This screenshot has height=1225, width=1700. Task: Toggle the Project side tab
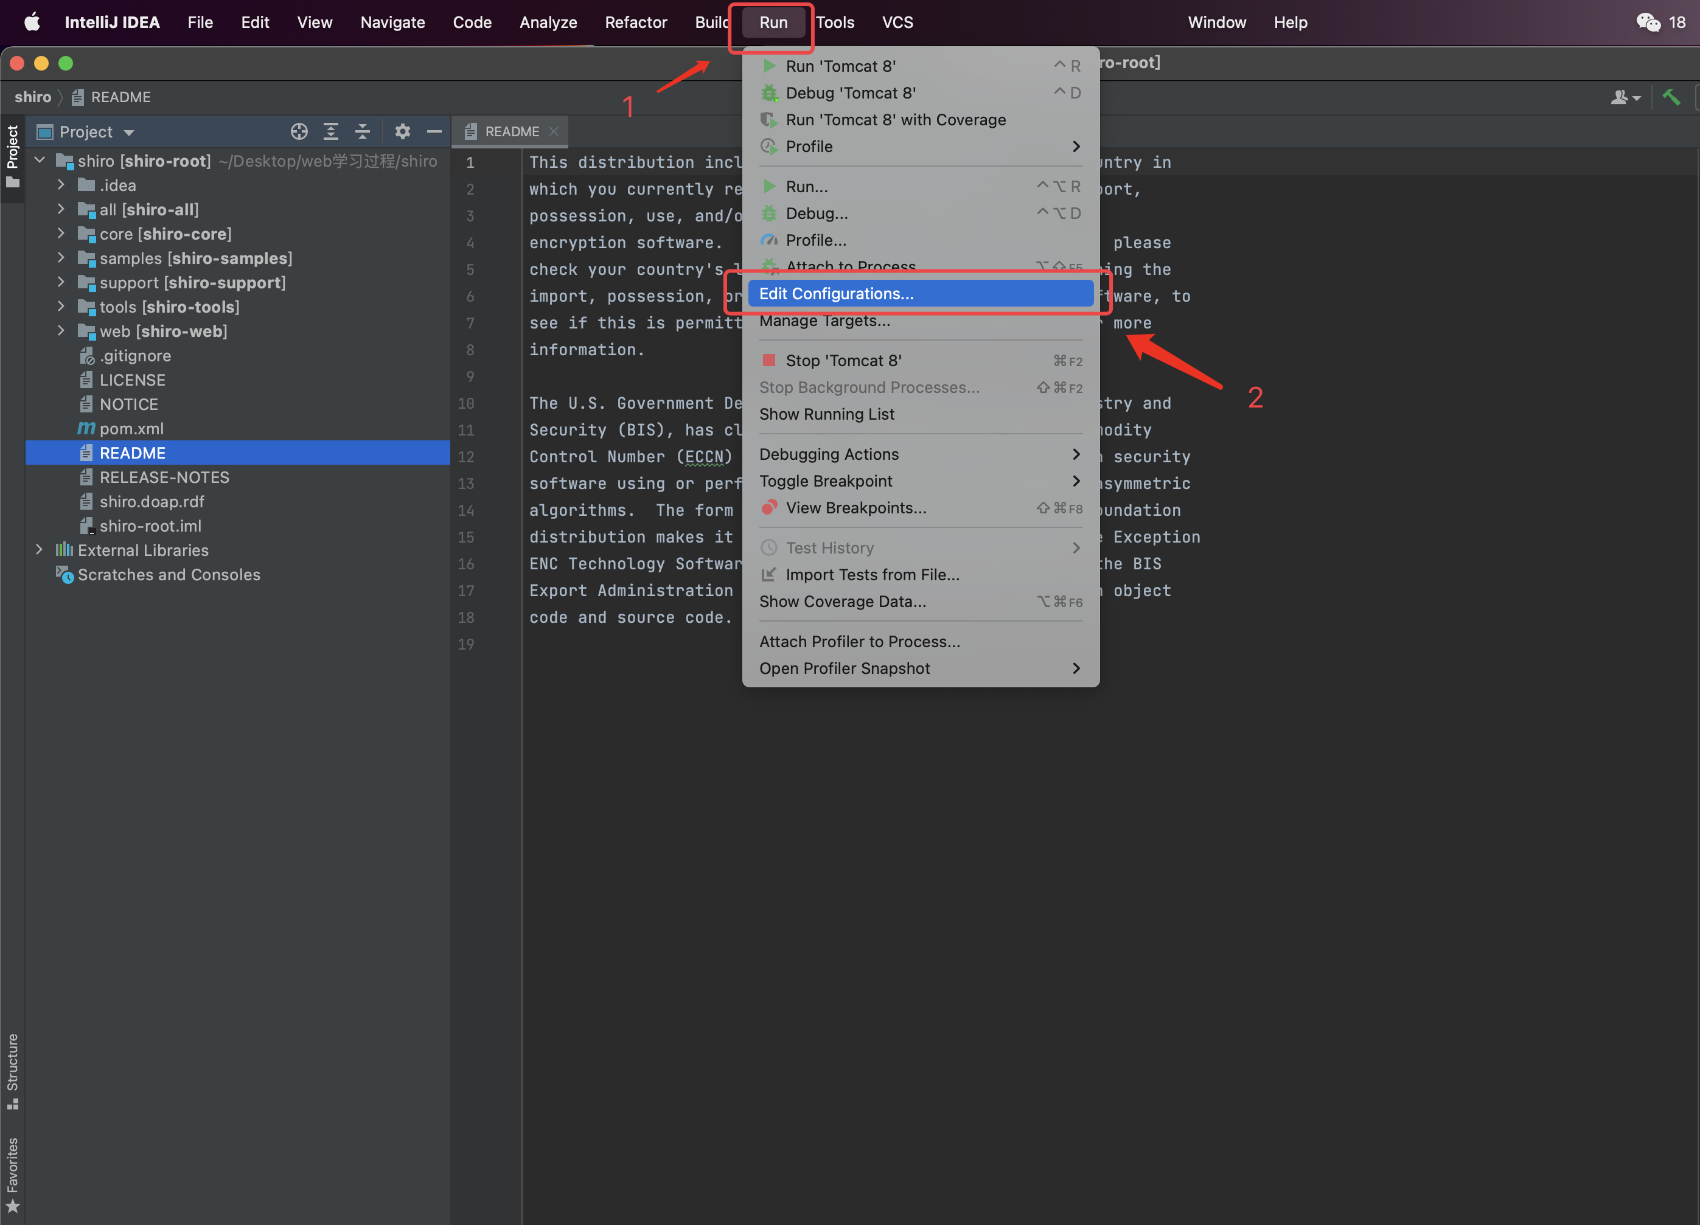pyautogui.click(x=13, y=156)
